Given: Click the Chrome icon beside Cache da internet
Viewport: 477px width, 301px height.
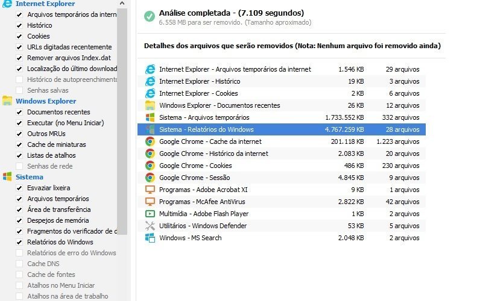Looking at the screenshot, I should click(150, 141).
